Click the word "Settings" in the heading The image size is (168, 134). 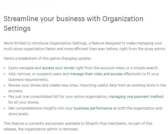click(x=17, y=28)
